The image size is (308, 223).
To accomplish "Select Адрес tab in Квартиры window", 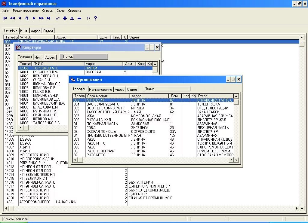I will pyautogui.click(x=50, y=57).
